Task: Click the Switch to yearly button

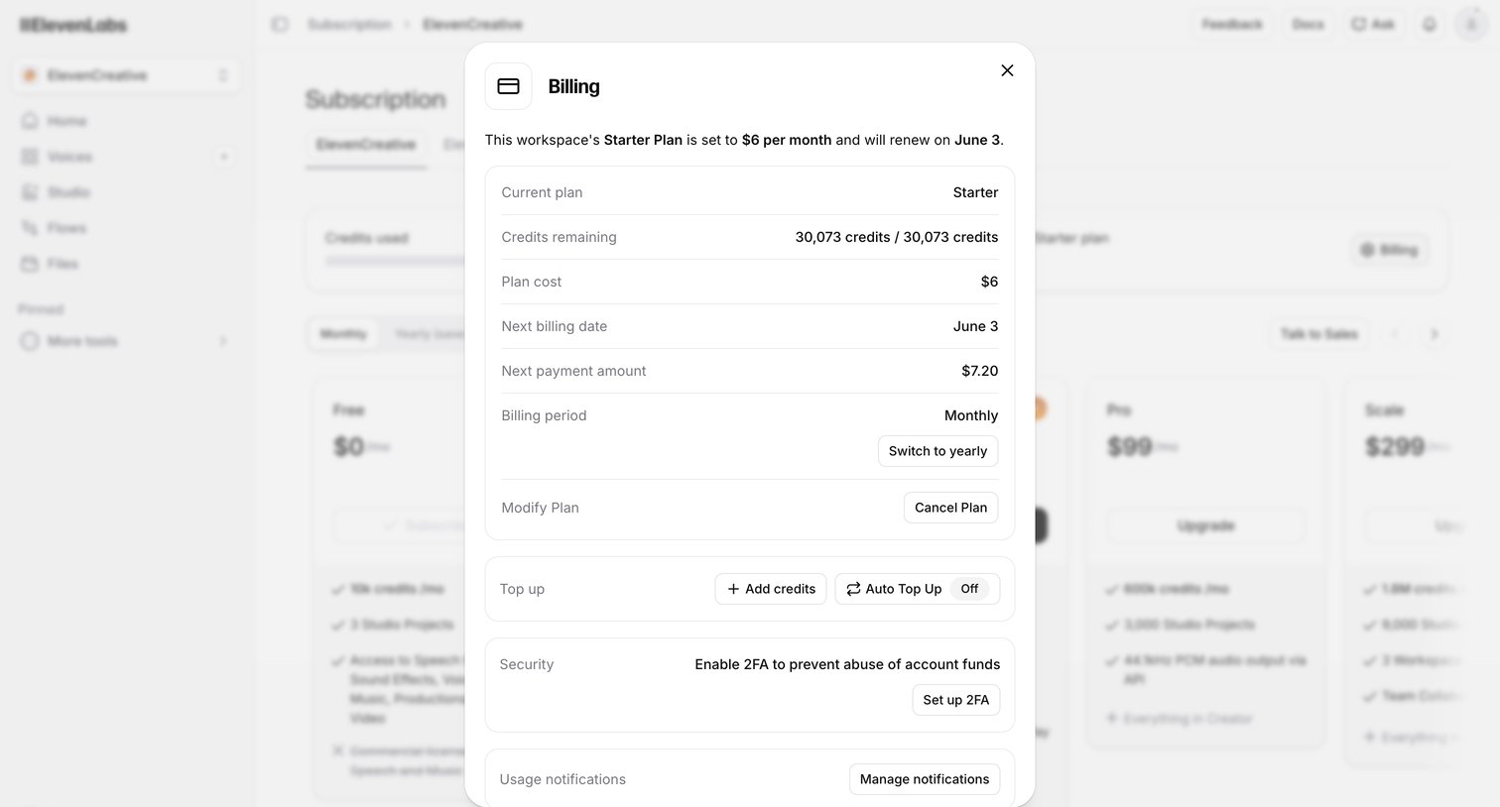Action: [937, 451]
